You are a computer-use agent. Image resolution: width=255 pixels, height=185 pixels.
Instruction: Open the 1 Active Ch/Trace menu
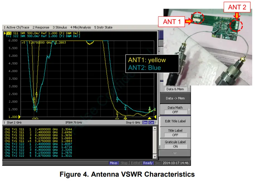16,27
